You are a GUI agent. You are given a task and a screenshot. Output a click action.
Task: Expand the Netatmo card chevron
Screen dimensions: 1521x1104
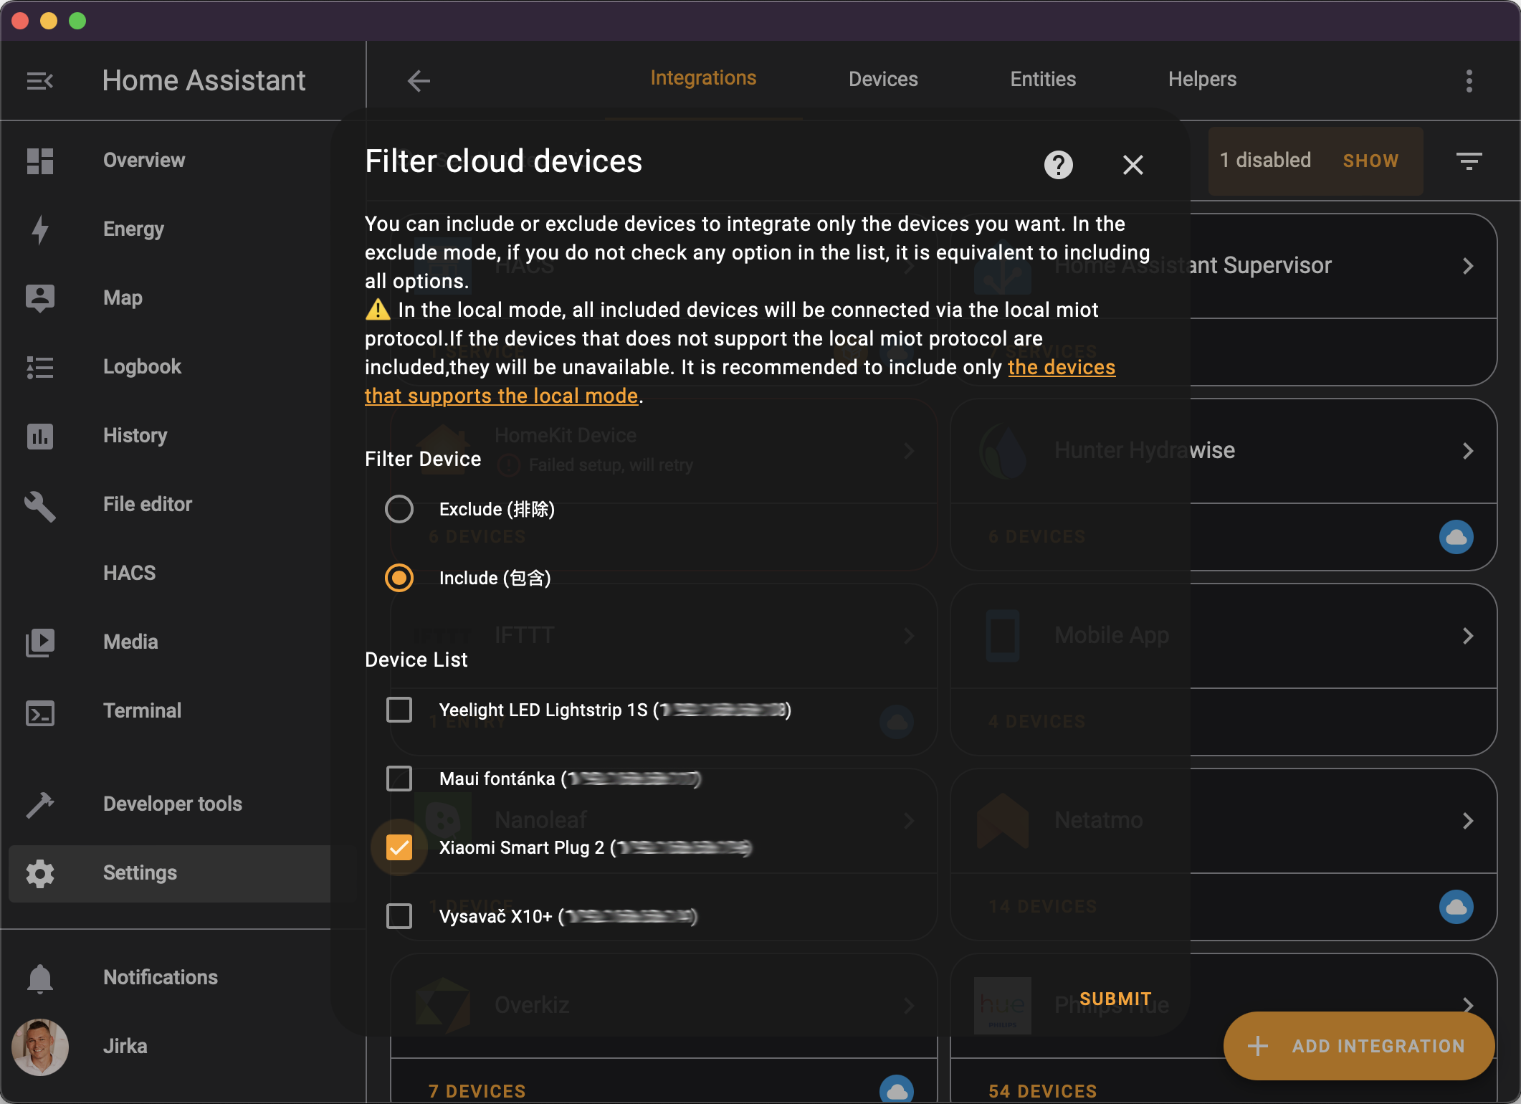pos(1468,821)
